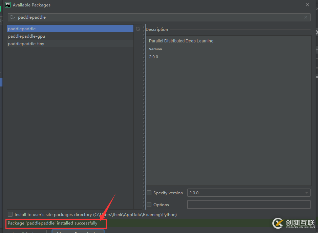The image size is (318, 233).
Task: Toggle install to user's site packages directory
Action: pos(10,214)
